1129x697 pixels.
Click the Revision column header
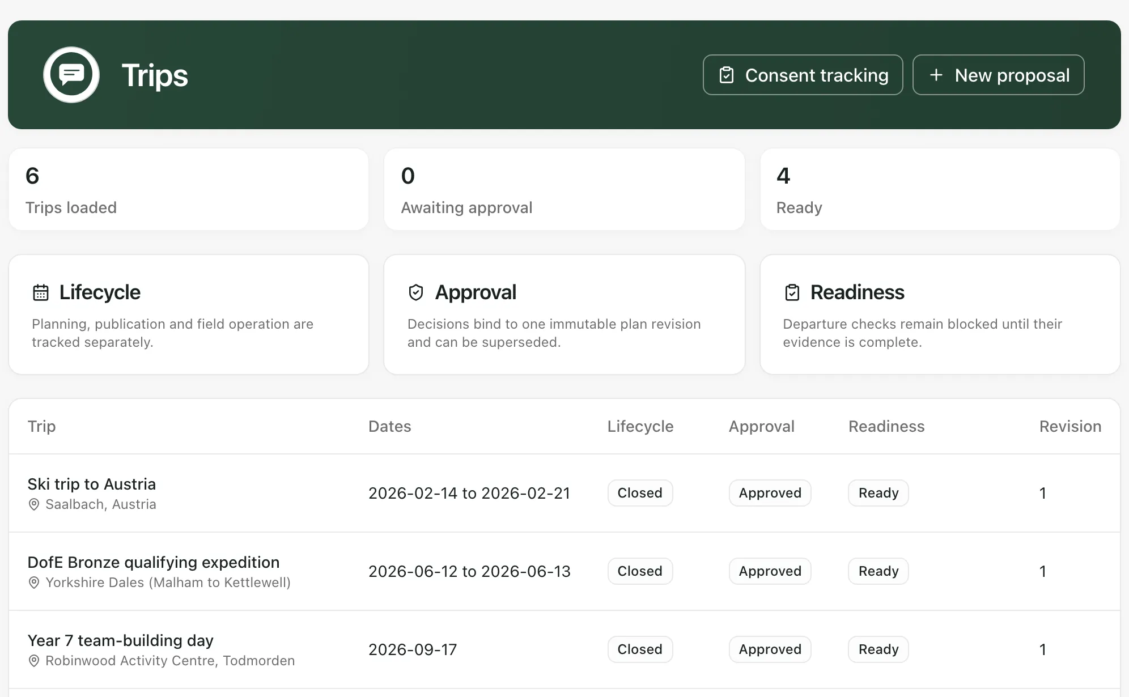pyautogui.click(x=1070, y=426)
